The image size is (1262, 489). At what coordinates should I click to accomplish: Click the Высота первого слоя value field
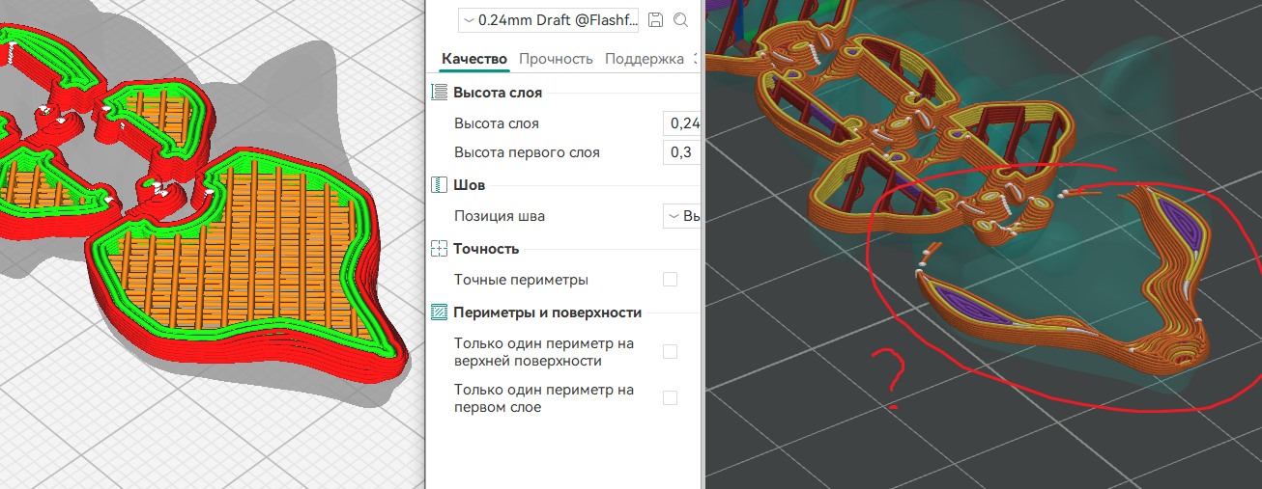click(682, 152)
